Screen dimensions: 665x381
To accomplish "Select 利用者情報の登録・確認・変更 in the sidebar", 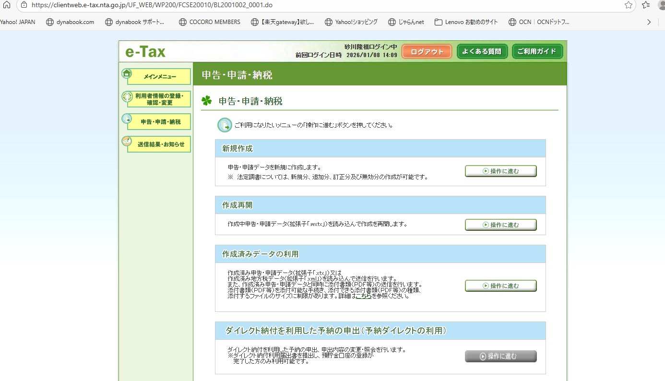I will (x=159, y=99).
